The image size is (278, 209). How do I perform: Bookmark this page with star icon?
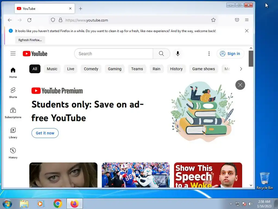[213, 20]
